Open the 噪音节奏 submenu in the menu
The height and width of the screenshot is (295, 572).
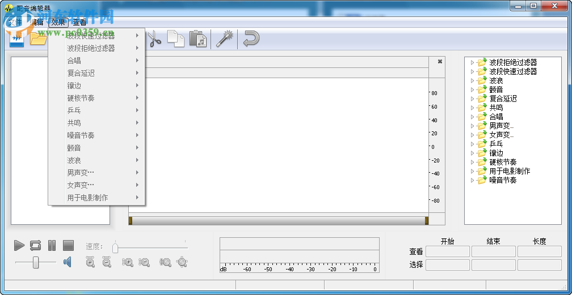point(96,135)
